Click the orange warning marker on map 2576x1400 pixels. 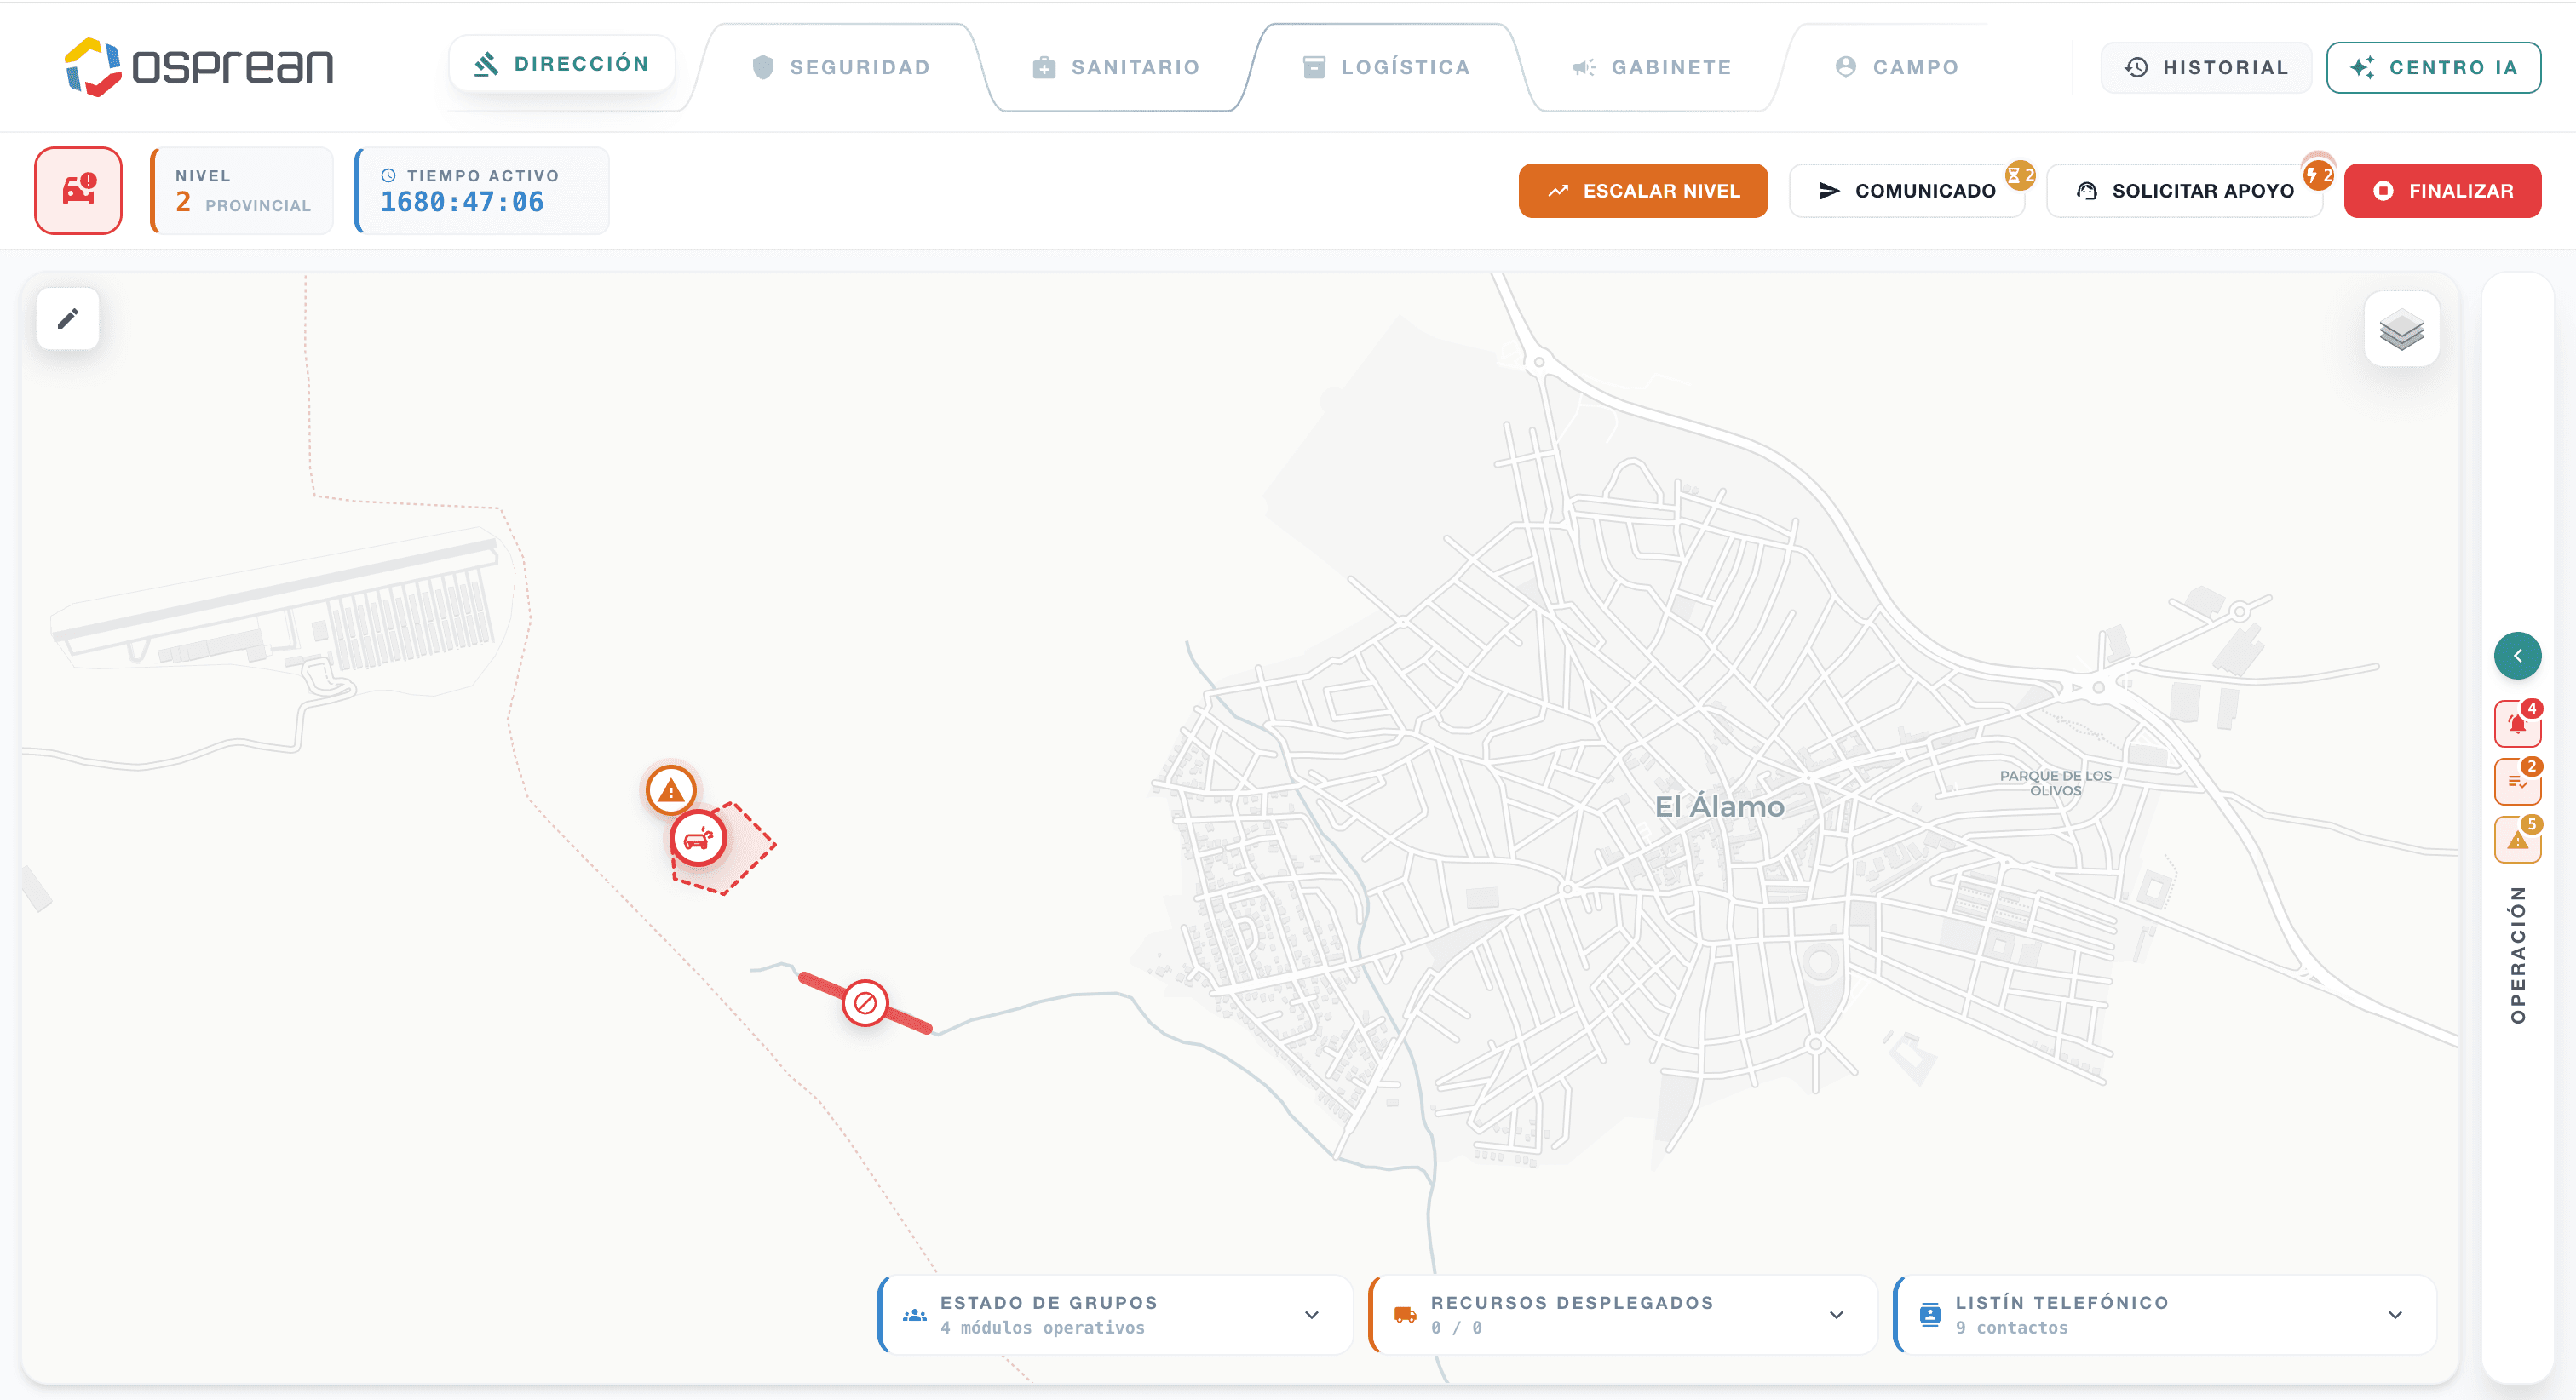click(x=671, y=791)
